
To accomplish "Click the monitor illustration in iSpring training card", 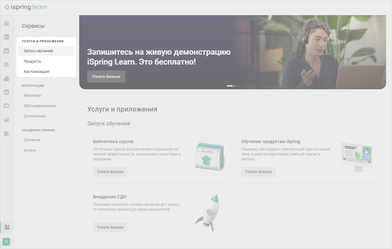I will (357, 158).
